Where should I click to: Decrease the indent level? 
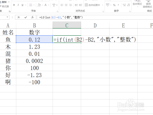tap(76, 5)
